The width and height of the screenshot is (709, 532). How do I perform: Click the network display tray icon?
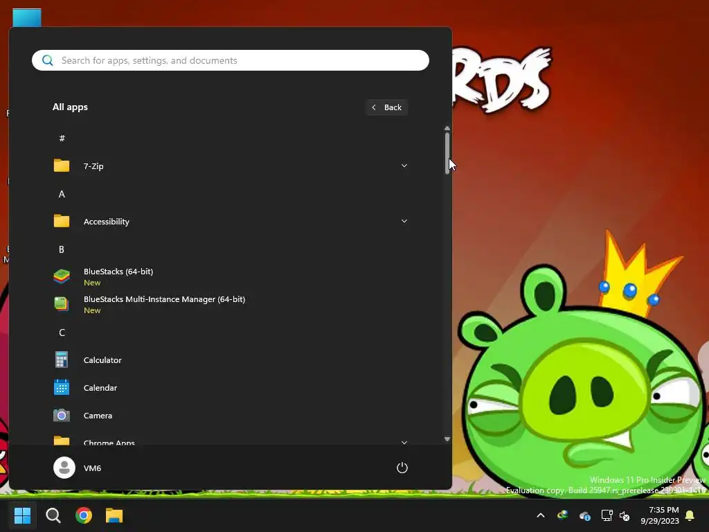[x=607, y=515]
